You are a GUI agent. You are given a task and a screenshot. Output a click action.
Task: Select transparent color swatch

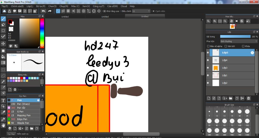(x=11, y=29)
